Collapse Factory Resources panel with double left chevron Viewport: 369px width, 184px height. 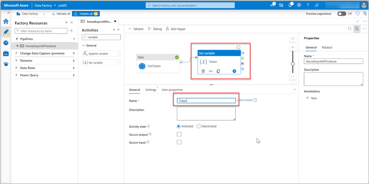72,23
